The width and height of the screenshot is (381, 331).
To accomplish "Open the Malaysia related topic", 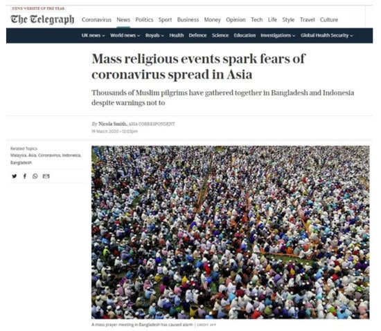I will pyautogui.click(x=18, y=155).
